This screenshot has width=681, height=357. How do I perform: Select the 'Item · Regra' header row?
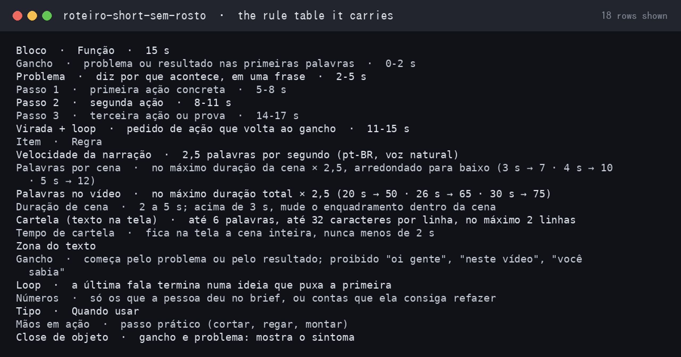59,142
